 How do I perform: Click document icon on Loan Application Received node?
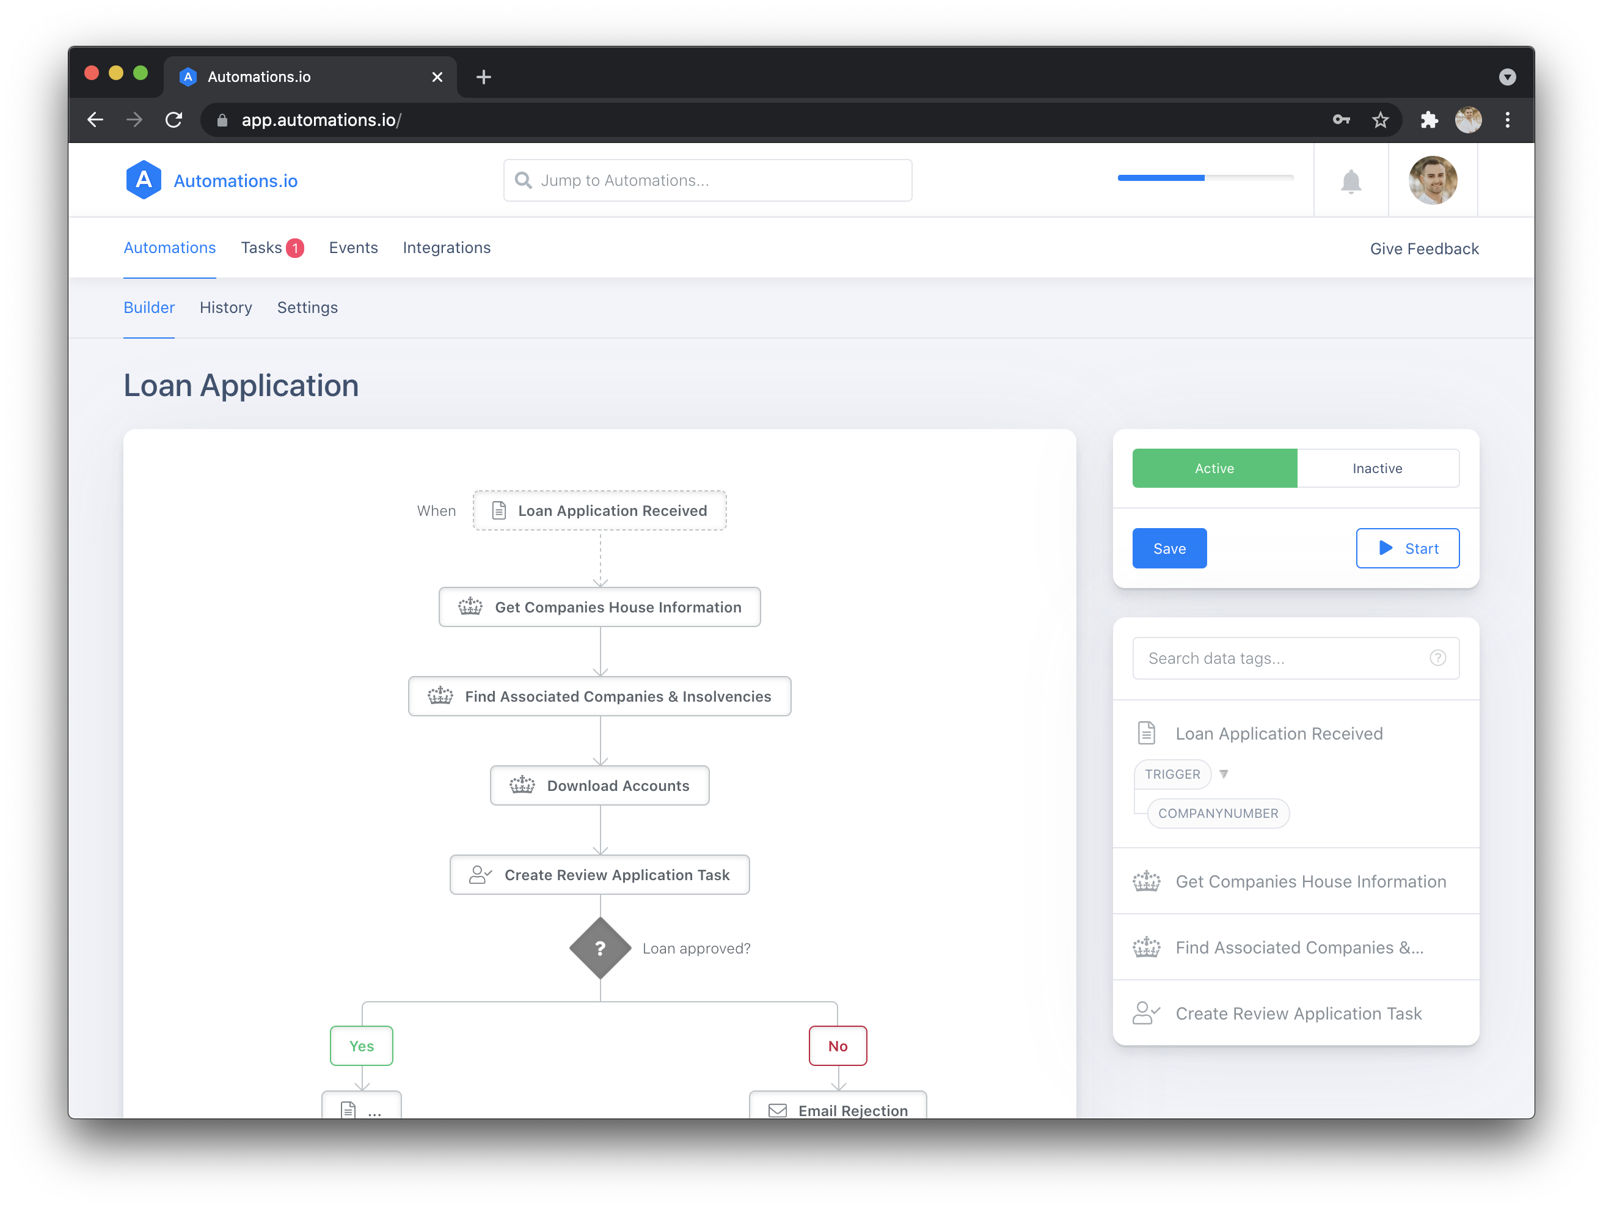point(498,510)
